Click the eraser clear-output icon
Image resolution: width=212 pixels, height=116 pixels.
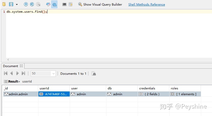pyautogui.click(x=48, y=5)
